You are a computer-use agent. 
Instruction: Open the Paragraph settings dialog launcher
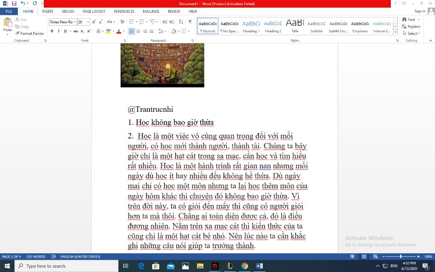192,40
